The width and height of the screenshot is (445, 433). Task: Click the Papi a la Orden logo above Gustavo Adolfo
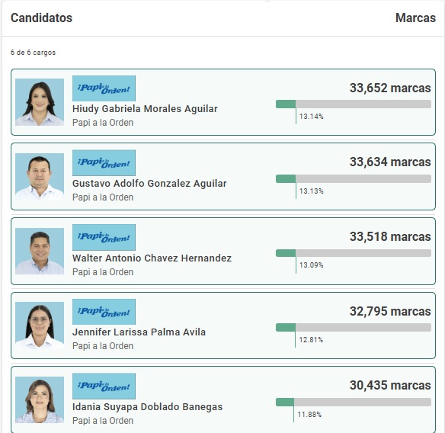tap(104, 162)
